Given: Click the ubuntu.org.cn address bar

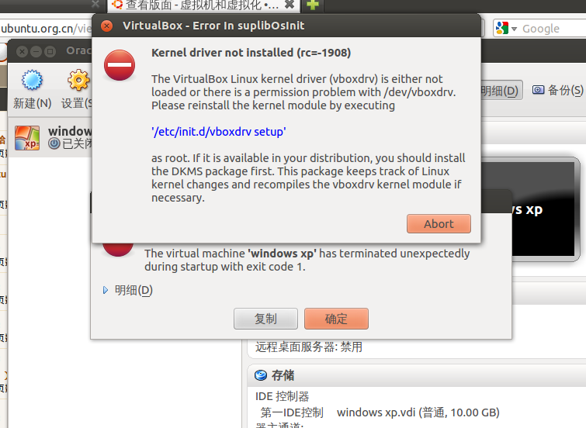Looking at the screenshot, I should coord(46,29).
